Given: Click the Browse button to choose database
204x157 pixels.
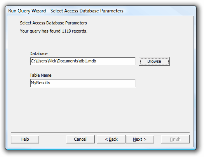Looking at the screenshot, I should 154,61.
